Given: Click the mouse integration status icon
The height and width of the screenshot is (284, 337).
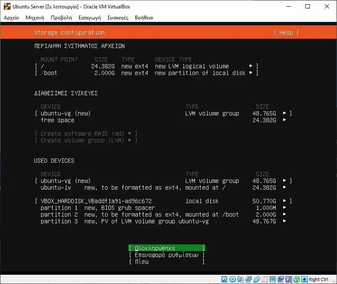Looking at the screenshot, I should pos(297,279).
